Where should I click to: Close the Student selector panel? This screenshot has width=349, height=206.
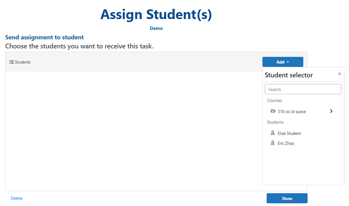[x=339, y=74]
